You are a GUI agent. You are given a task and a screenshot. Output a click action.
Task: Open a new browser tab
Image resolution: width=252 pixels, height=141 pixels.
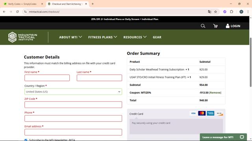(x=93, y=4)
